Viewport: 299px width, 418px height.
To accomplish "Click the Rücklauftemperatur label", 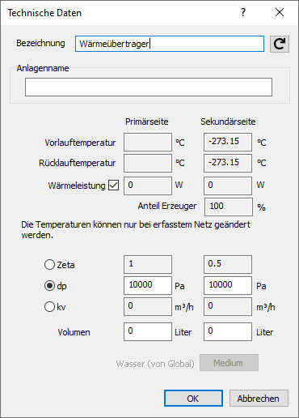I will tap(78, 163).
